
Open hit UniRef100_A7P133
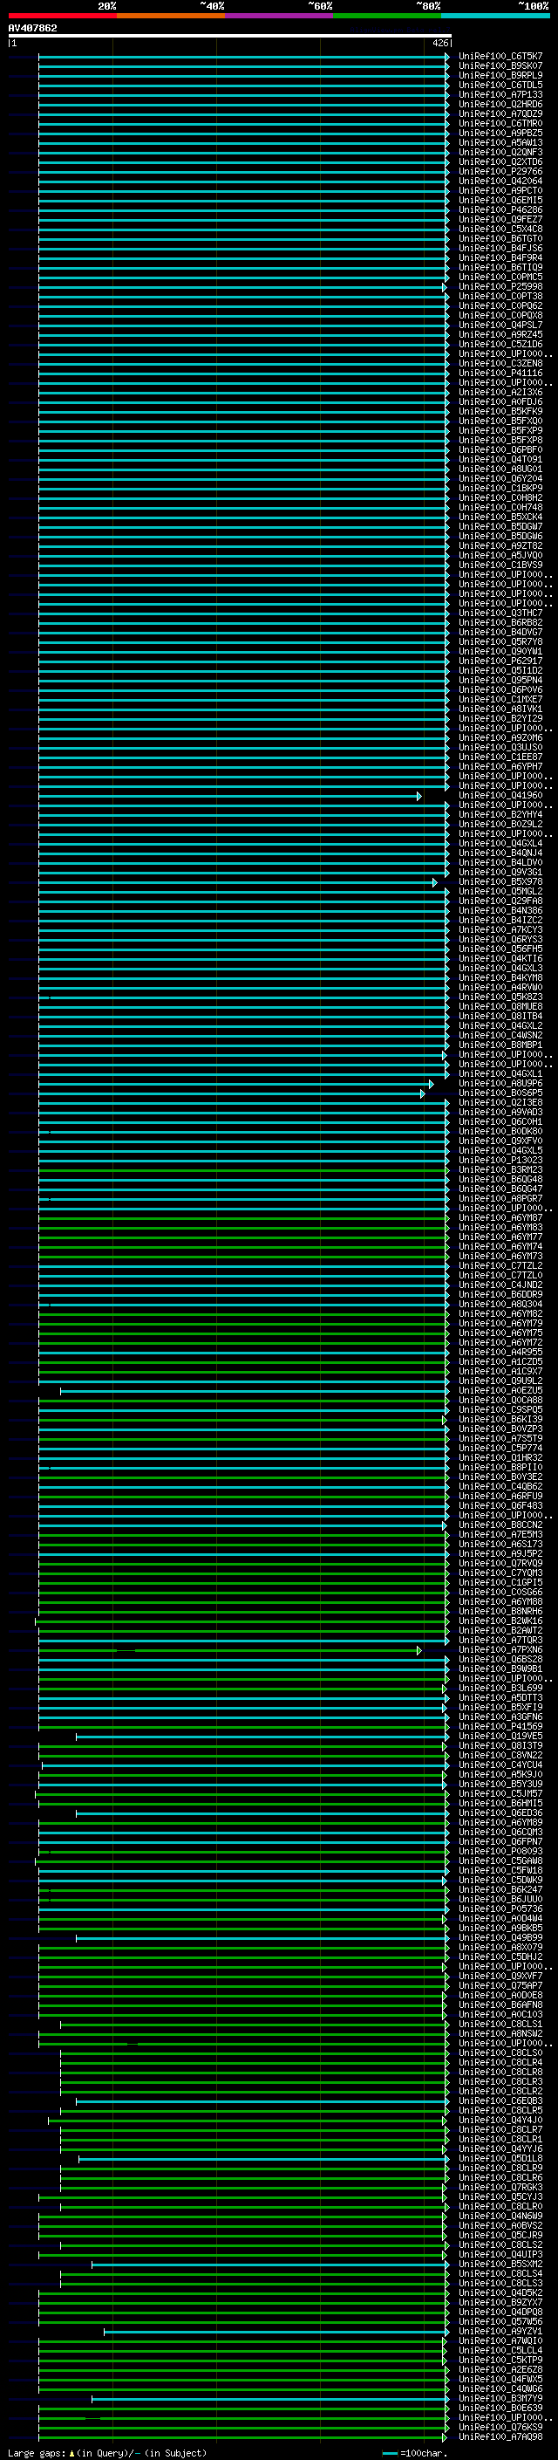coord(500,94)
